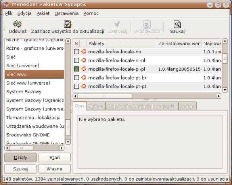Switch to the Zależności tab
Image resolution: width=232 pixels, height=185 pixels.
(119, 106)
